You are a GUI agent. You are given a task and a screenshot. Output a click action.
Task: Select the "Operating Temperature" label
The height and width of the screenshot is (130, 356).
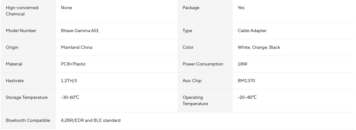(195, 101)
